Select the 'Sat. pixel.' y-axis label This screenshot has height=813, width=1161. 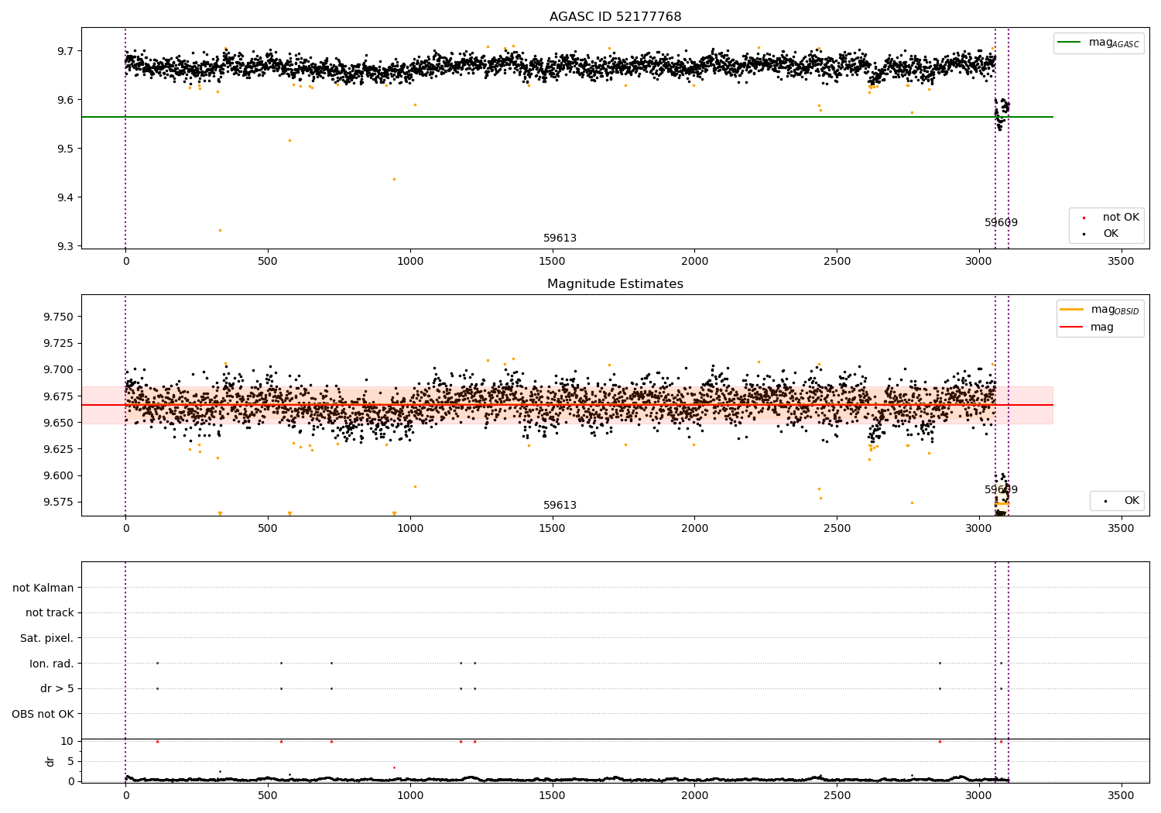[46, 638]
